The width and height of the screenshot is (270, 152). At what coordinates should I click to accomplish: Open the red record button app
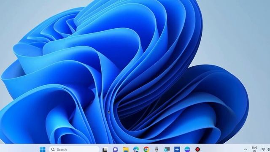coord(197,149)
